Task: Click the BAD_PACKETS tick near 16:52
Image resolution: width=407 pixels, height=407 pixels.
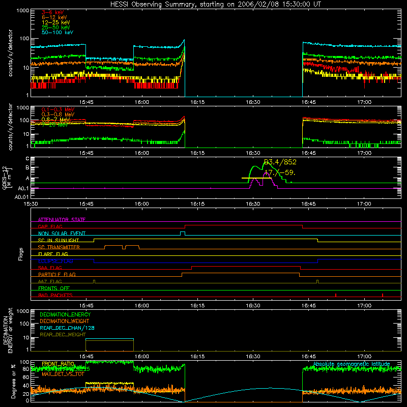Action: pos(336,295)
